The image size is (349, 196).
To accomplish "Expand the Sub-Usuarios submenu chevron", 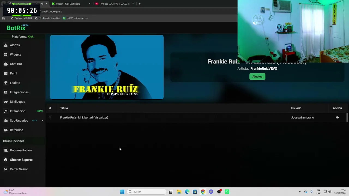I will point(42,121).
